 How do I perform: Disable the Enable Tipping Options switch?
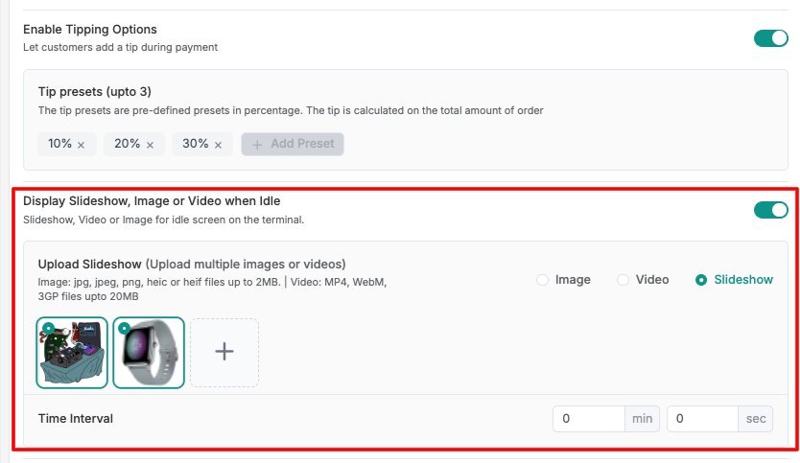[770, 38]
